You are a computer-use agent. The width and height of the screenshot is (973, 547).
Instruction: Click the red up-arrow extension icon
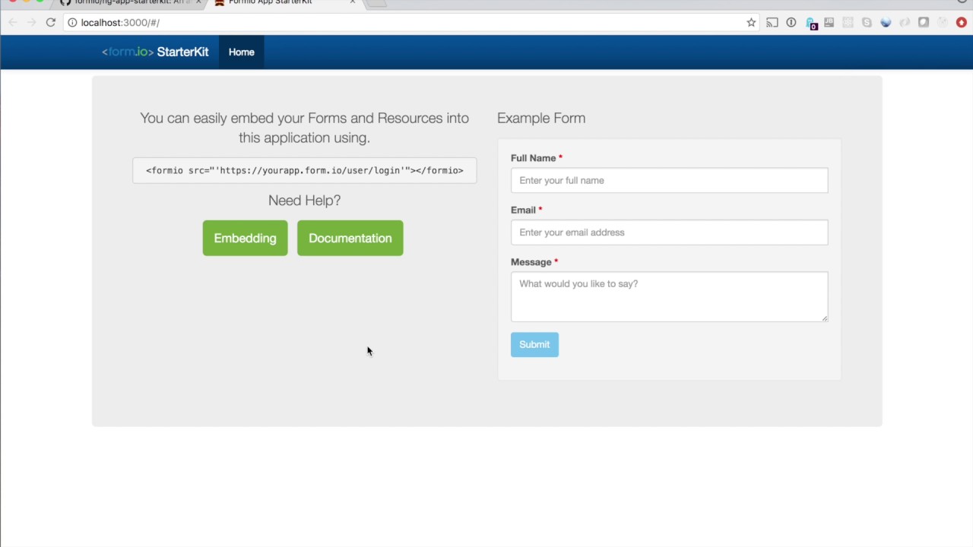(961, 22)
